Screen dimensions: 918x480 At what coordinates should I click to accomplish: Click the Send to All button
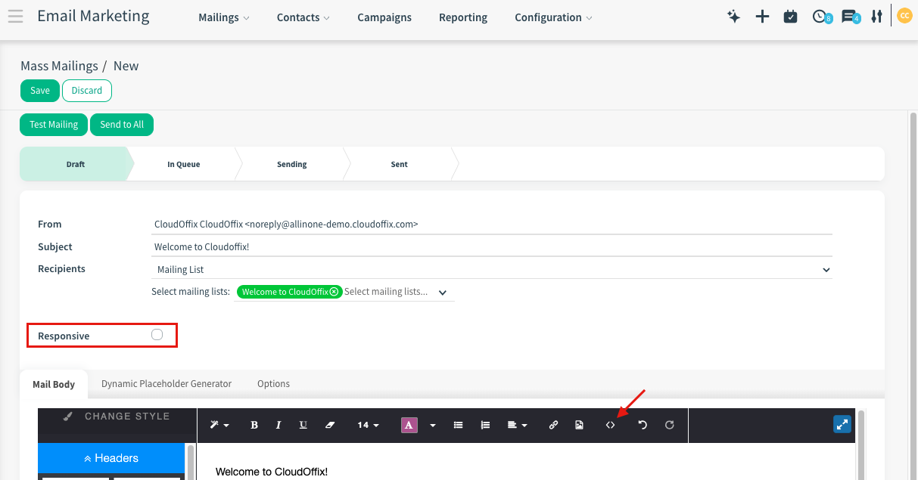click(122, 125)
